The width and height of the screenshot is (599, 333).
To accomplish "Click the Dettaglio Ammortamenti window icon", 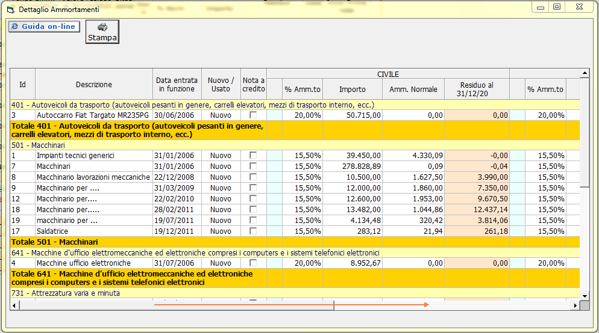I will coord(10,10).
